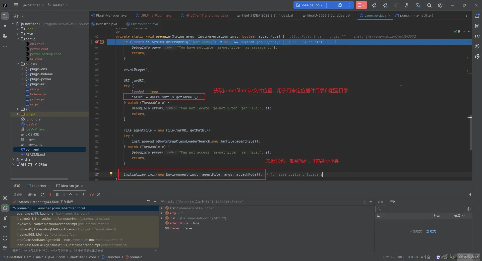Image resolution: width=482 pixels, height=261 pixels.
Task: Click Step Out in debugger toolbar
Action: coord(84,194)
